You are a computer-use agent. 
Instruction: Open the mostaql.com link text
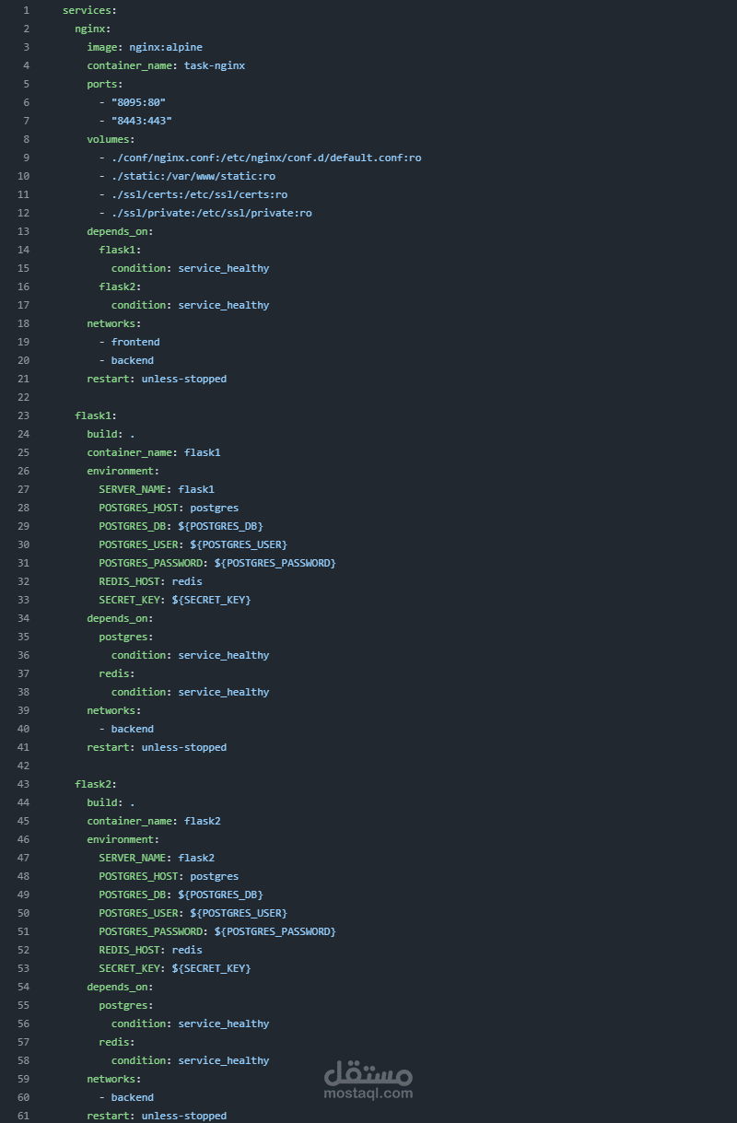click(368, 1094)
